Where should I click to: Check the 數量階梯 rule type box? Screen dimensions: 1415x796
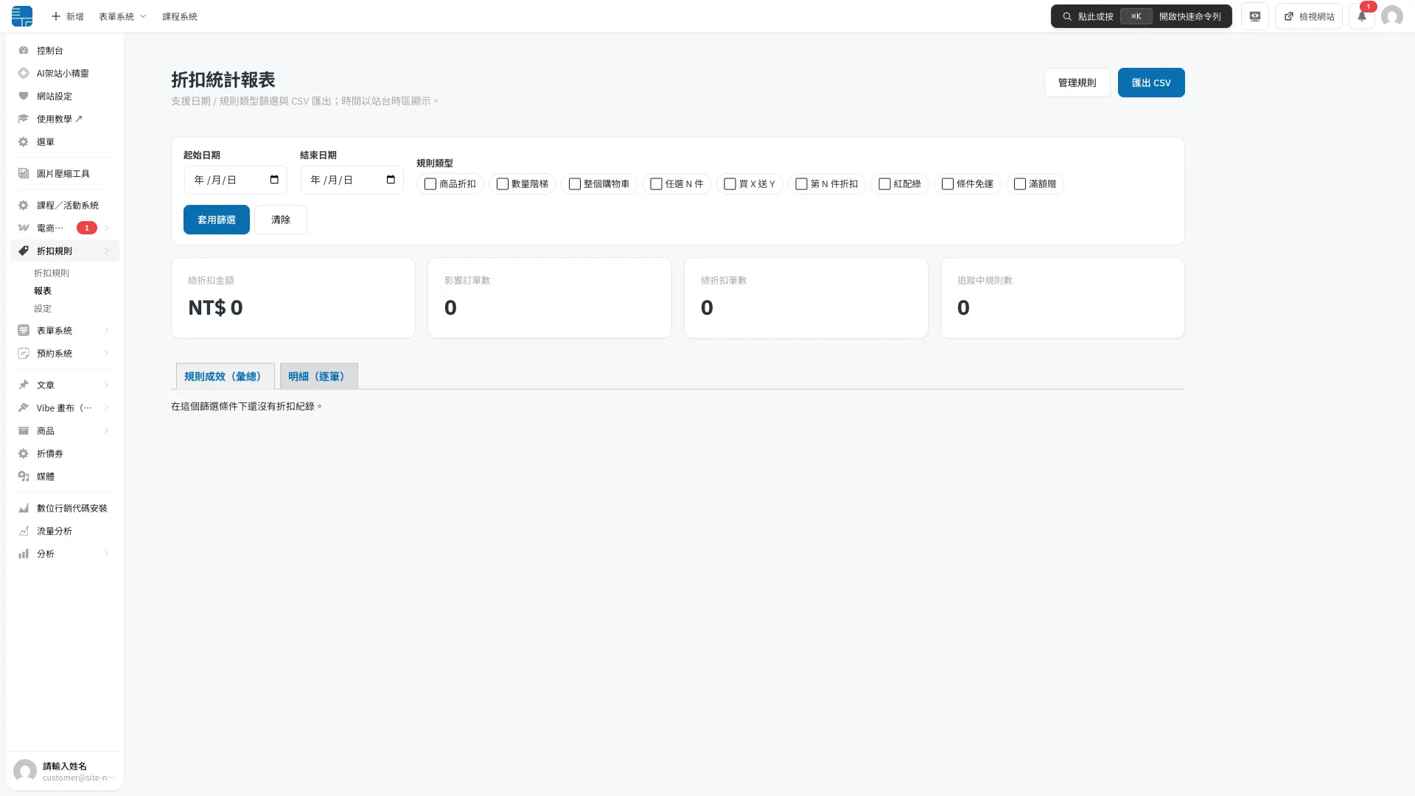[503, 184]
